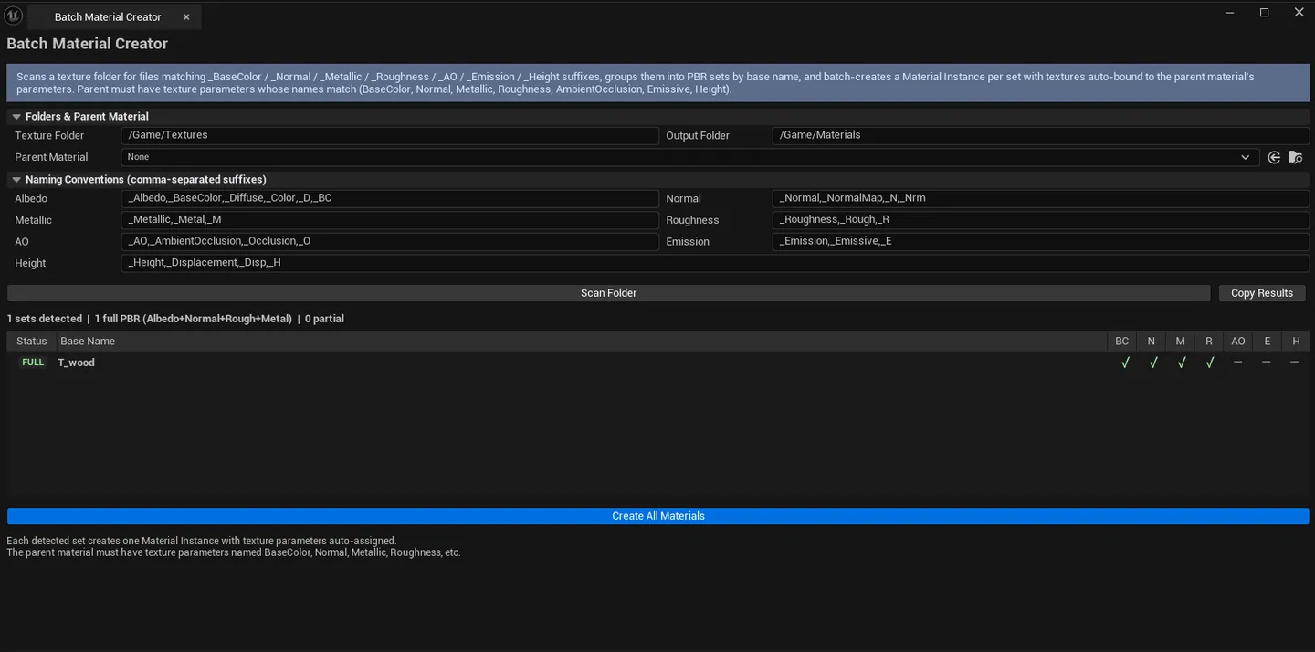Click the AO dash for T_wood

pos(1238,363)
